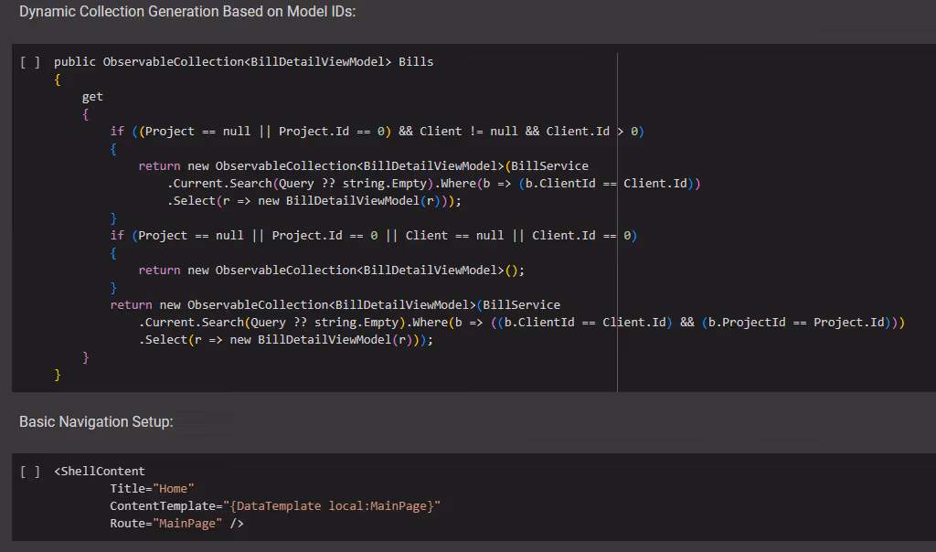This screenshot has height=552, width=936.
Task: Click the Client == null condition
Action: coord(454,236)
